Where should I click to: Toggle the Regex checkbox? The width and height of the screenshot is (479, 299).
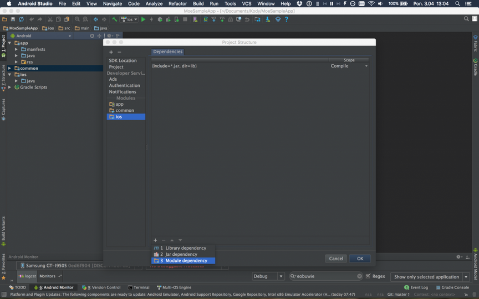click(369, 276)
